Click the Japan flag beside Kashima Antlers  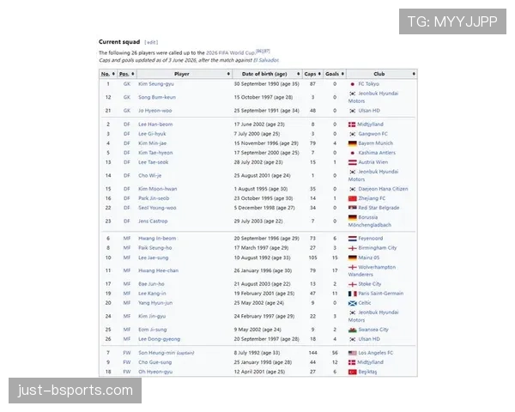353,153
